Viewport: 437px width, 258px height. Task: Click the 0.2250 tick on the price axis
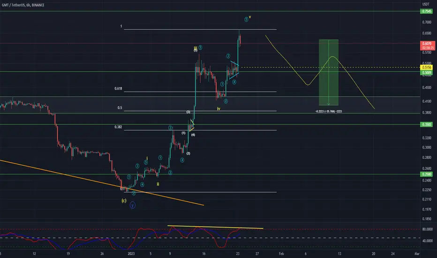click(x=427, y=190)
